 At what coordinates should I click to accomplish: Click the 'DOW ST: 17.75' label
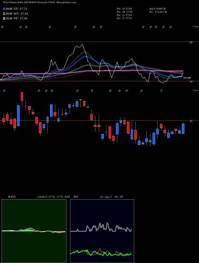[16, 9]
